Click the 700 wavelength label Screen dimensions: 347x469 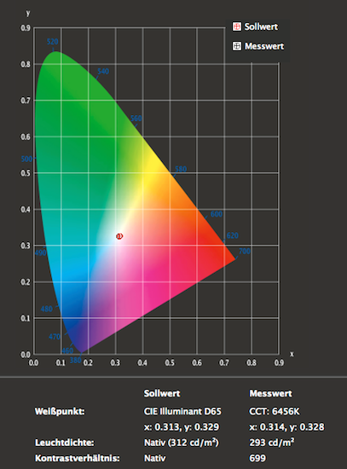(x=245, y=252)
